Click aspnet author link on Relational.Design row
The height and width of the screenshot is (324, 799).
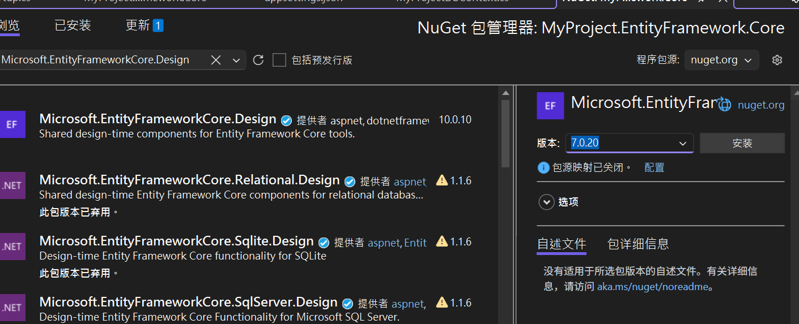coord(409,182)
